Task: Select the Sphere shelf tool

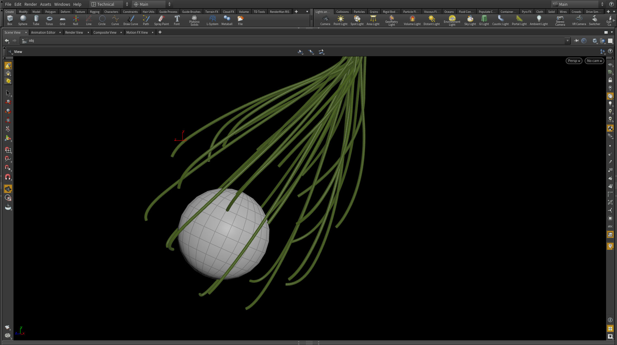Action: click(23, 20)
